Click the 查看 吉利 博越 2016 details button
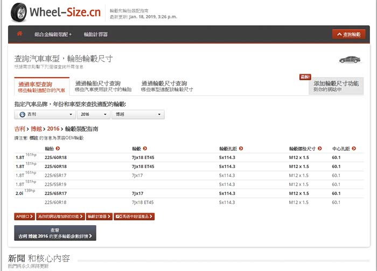This screenshot has width=377, height=271. click(55, 233)
